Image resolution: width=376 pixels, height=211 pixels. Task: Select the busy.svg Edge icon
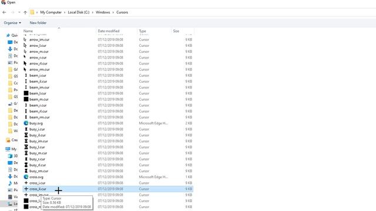[x=26, y=123]
